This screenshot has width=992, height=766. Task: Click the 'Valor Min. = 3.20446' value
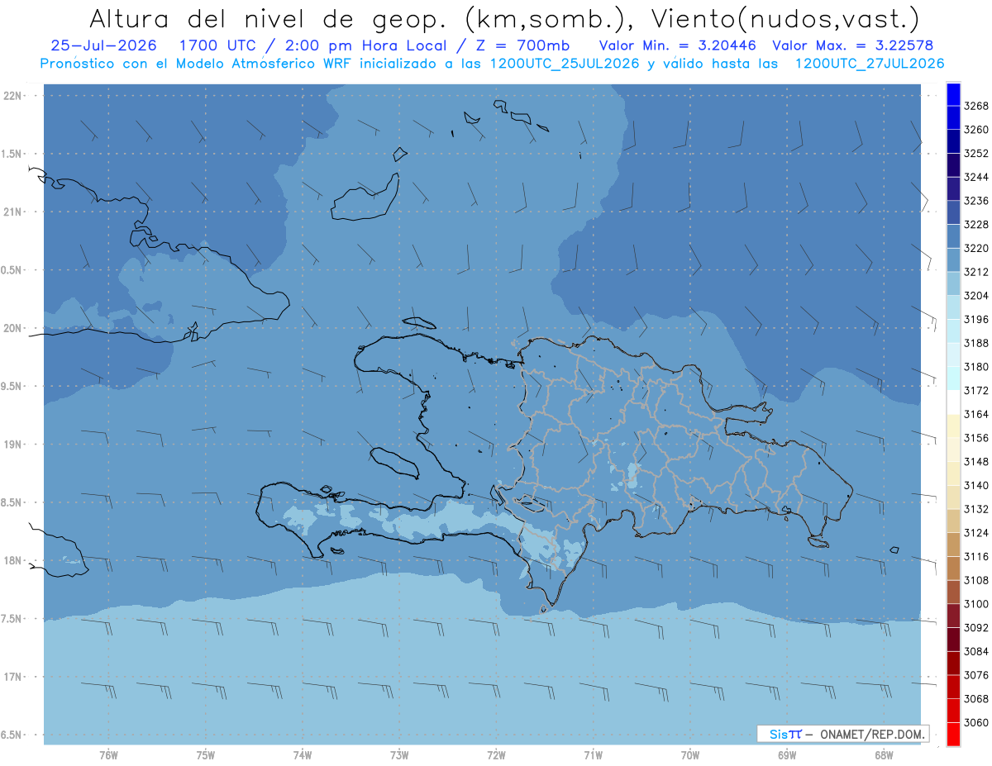click(678, 45)
